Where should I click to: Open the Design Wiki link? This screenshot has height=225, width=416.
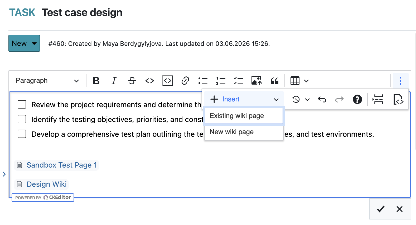[x=47, y=184]
